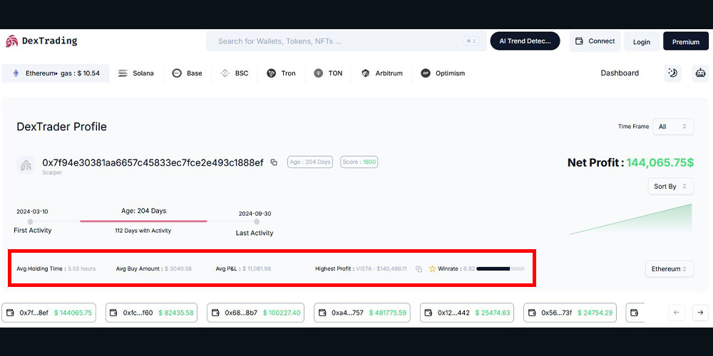
Task: Click the Net Profit value 144,065.75$
Action: 660,162
